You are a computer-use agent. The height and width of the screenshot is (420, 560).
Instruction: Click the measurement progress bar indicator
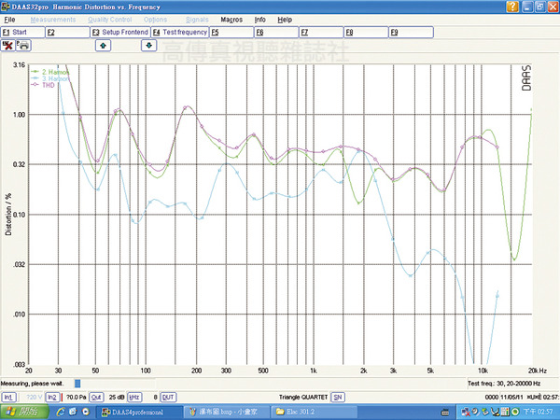tap(77, 384)
